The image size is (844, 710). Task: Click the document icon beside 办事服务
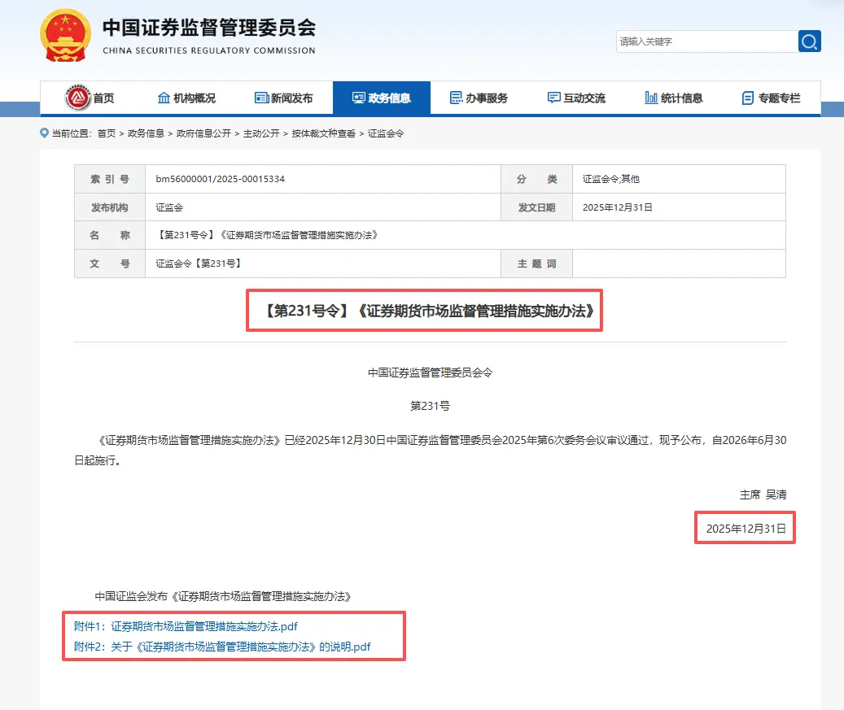[456, 98]
